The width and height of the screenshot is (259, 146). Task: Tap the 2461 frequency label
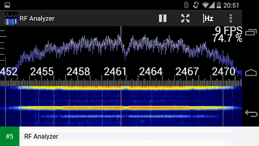click(x=115, y=71)
